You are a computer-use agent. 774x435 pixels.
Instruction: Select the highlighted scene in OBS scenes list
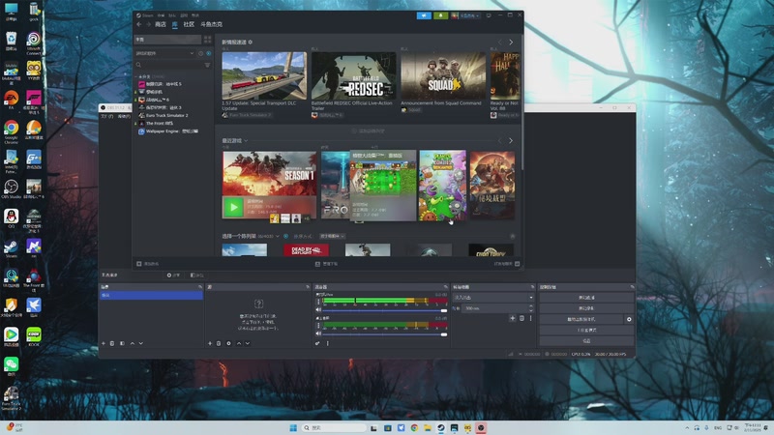151,295
